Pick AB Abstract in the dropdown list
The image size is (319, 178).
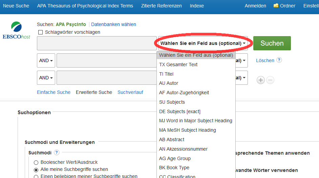point(172,139)
